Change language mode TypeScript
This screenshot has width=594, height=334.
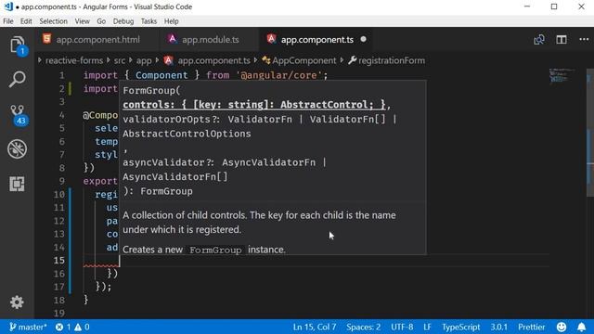[460, 327]
